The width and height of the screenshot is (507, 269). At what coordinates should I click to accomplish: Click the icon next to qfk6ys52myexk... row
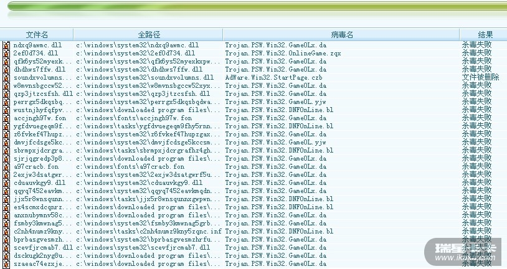[x=6, y=62]
